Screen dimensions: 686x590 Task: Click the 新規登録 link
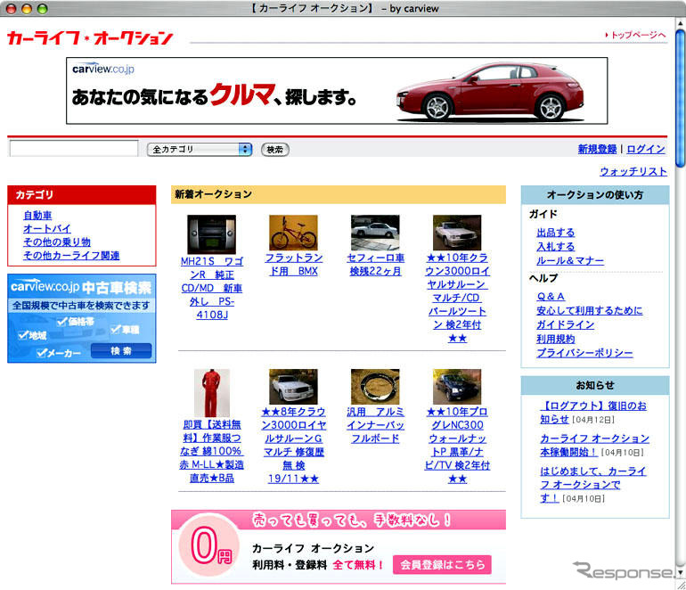pos(597,150)
